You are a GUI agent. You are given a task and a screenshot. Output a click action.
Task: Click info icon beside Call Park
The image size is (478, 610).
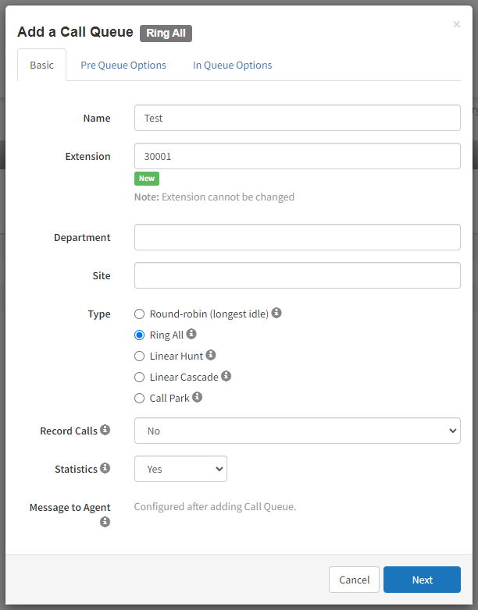click(197, 397)
